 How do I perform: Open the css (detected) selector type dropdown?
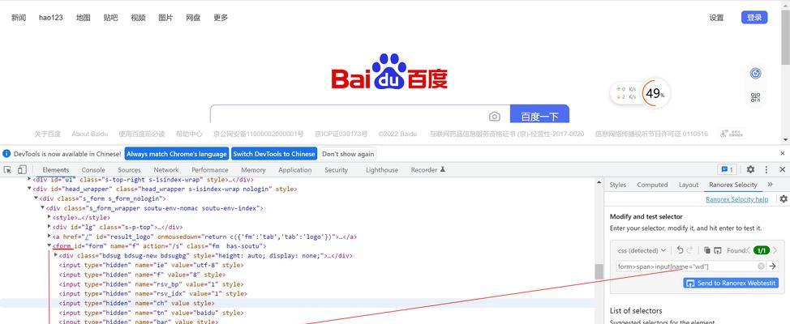642,250
